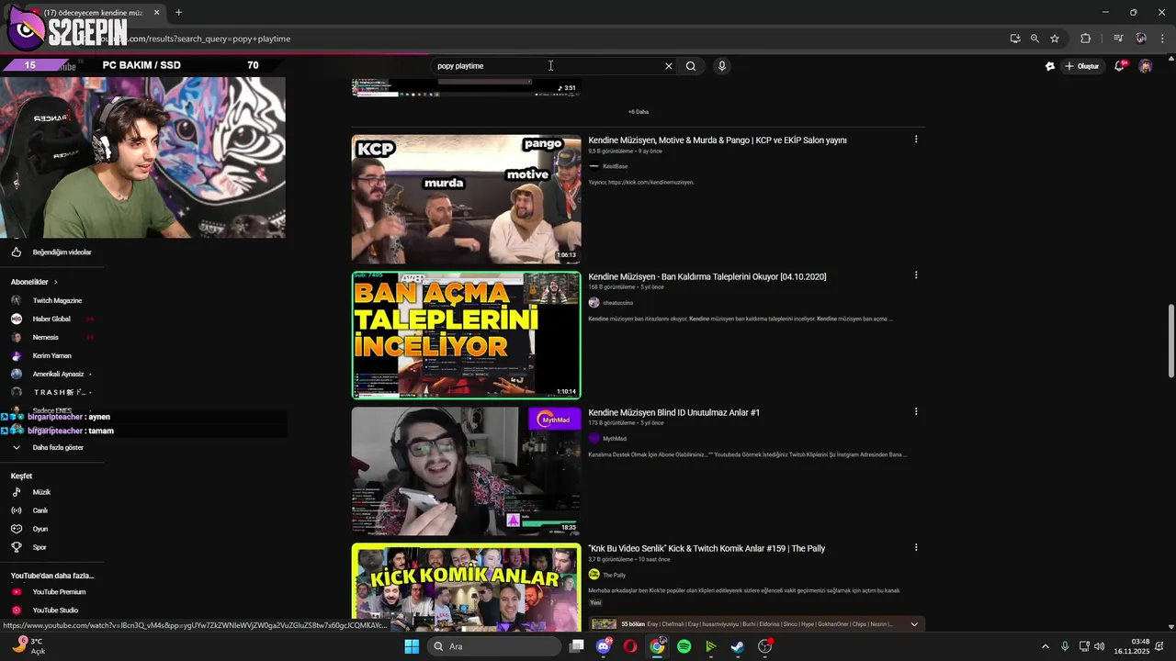1176x661 pixels.
Task: Clear the search box with X
Action: point(669,66)
